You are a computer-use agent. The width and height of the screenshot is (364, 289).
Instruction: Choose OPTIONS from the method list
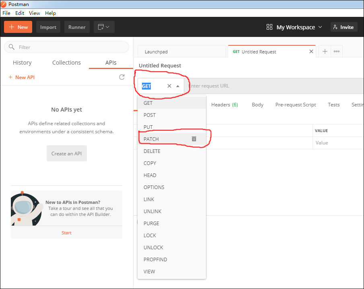pyautogui.click(x=172, y=187)
